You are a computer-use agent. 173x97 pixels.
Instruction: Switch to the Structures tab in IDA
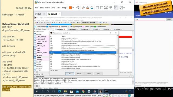click(x=85, y=29)
